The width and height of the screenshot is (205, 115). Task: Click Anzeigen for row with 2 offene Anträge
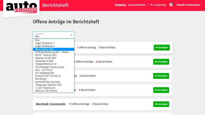coord(161,62)
